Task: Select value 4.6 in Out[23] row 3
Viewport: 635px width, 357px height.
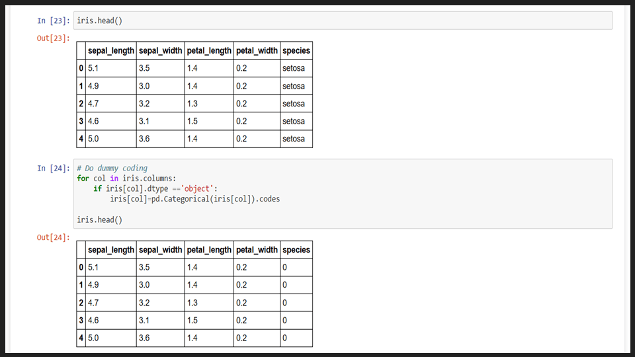Action: (93, 121)
